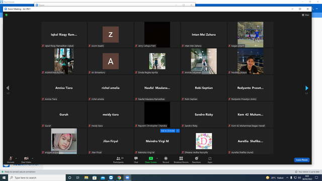Click Redyanto Prasetyo (Anto) label

click(244, 99)
